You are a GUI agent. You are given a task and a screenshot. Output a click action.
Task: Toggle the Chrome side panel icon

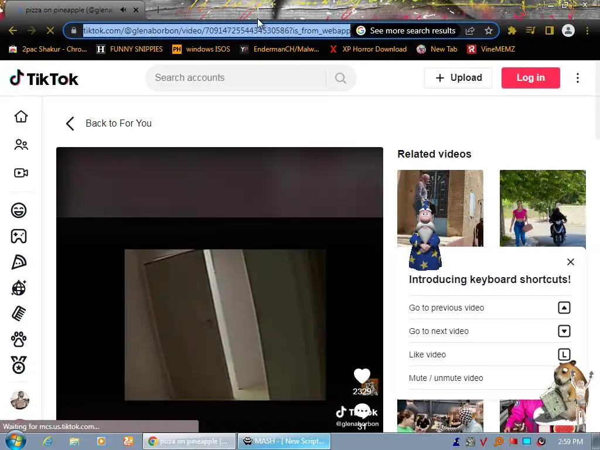click(x=550, y=30)
